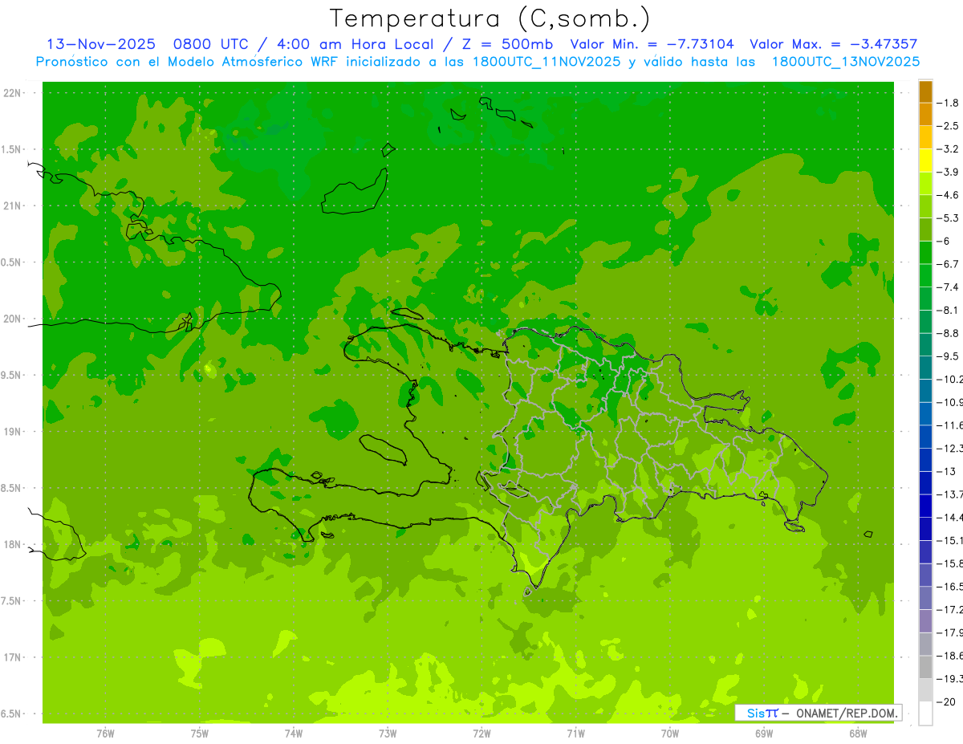Pick the yellow swatch between -3.2 and -3.9
The height and width of the screenshot is (744, 963).
click(x=925, y=161)
